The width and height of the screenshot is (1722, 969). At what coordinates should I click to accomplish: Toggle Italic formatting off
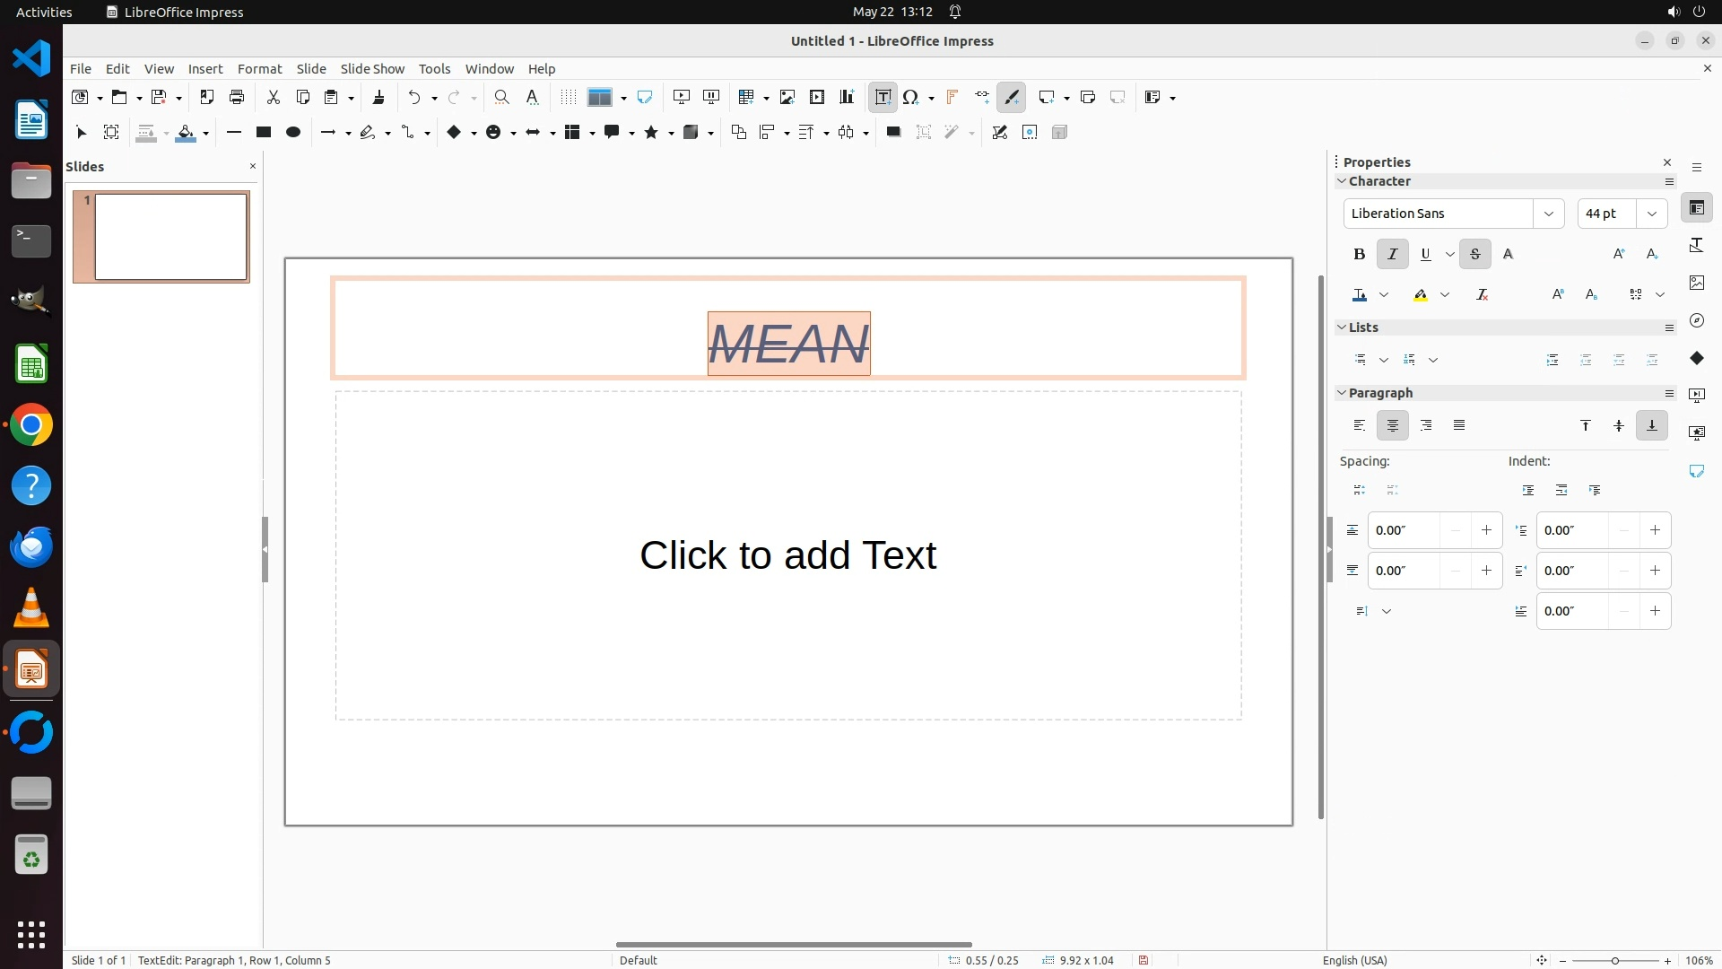(x=1392, y=254)
